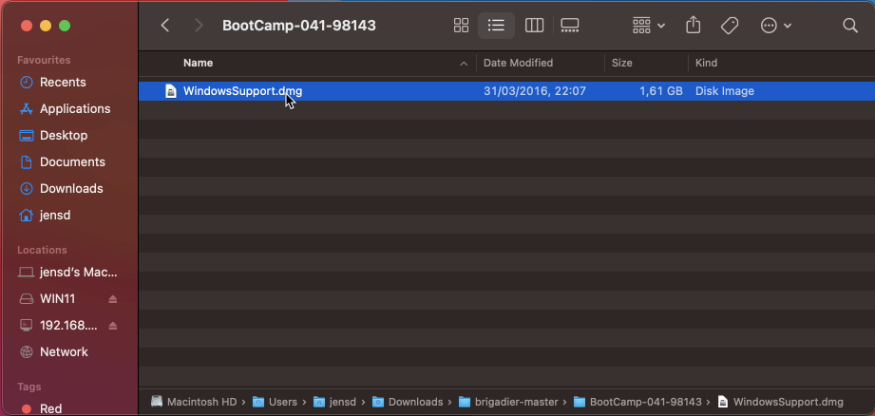875x416 pixels.
Task: Open the More actions ellipsis menu
Action: [x=775, y=25]
